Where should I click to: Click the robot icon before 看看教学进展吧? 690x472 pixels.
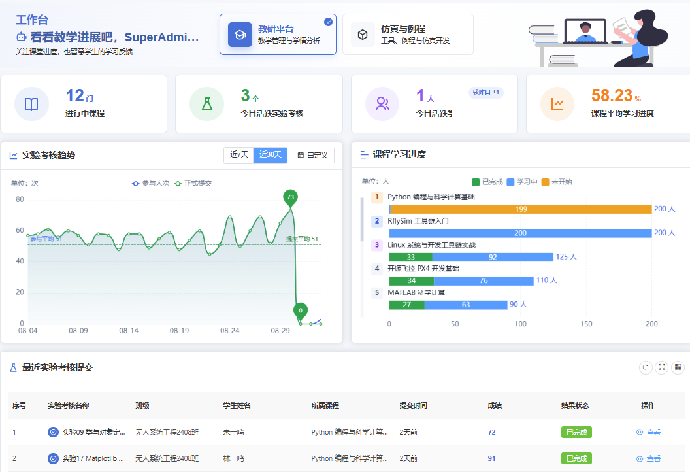(x=21, y=37)
